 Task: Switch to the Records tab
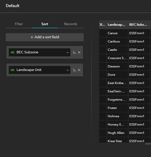(x=71, y=24)
